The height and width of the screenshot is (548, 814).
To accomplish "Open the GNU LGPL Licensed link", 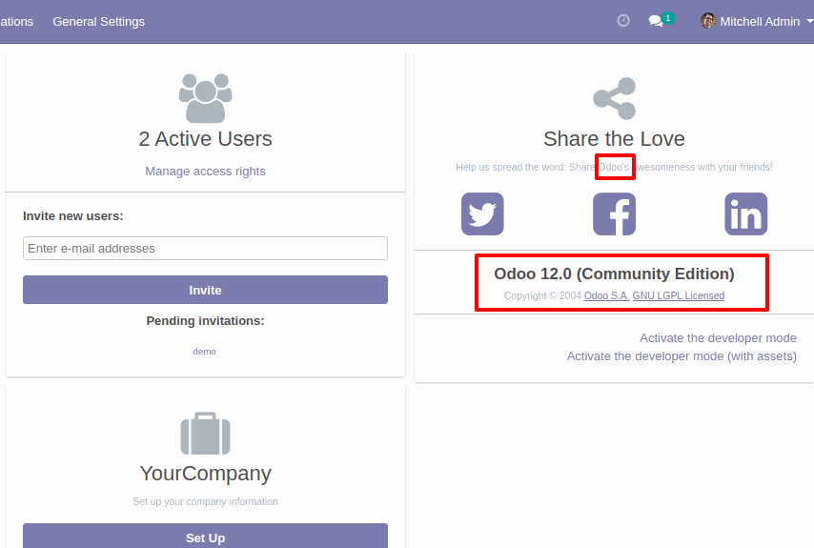I will pos(678,295).
